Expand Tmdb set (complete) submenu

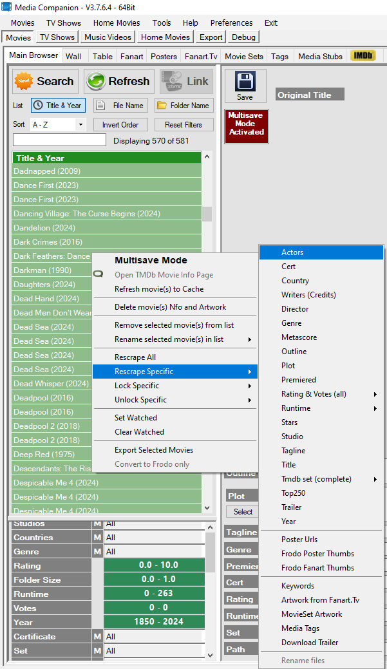(x=321, y=478)
